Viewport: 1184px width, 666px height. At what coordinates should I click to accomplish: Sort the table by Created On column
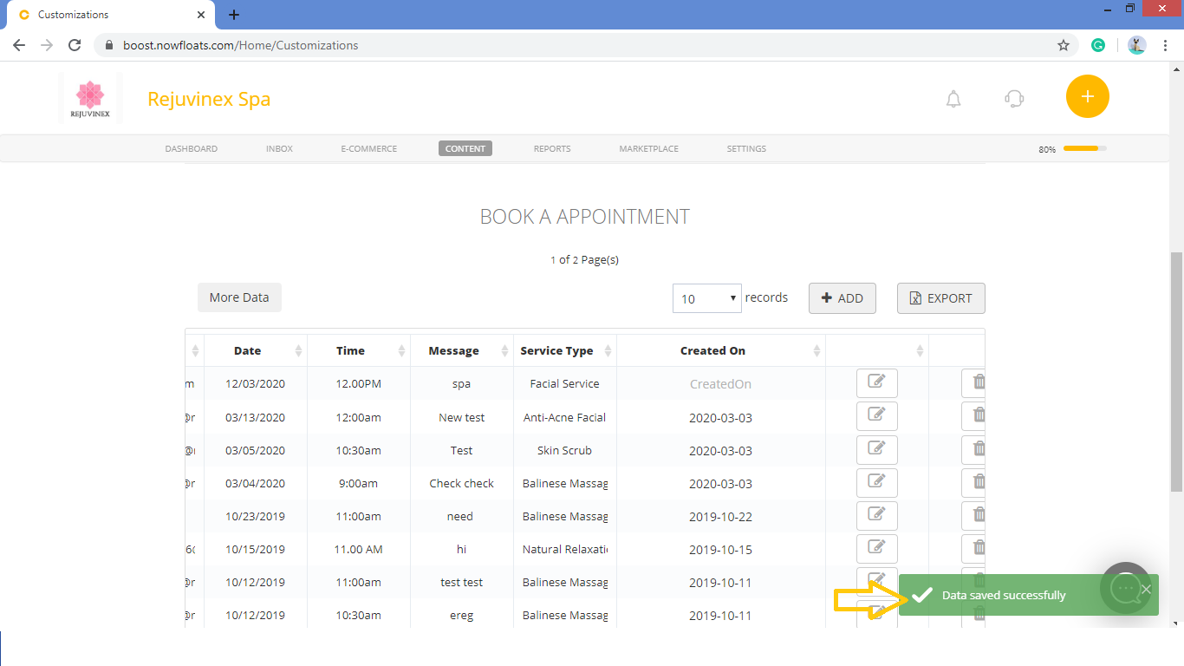721,350
